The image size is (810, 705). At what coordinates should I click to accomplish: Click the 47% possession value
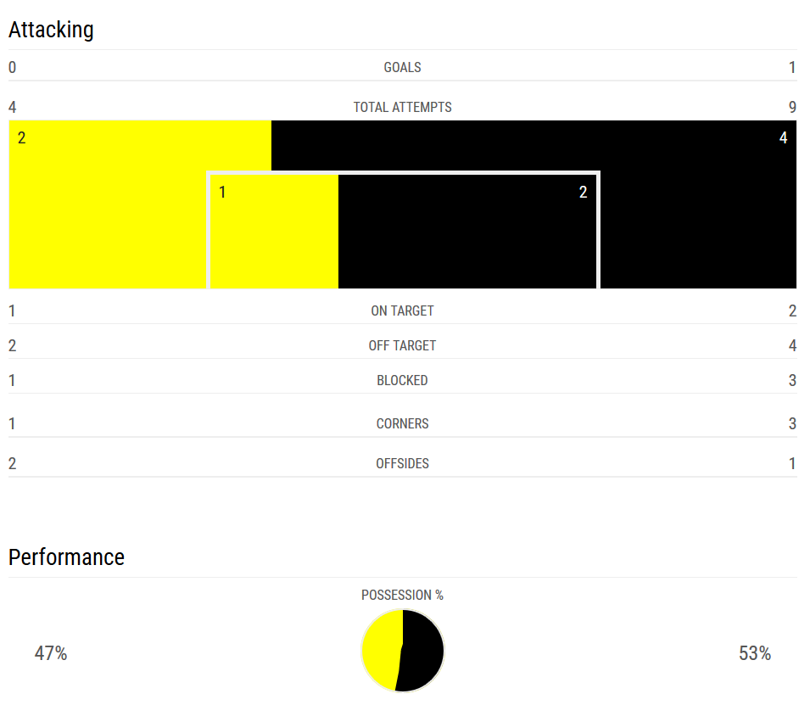tap(51, 653)
